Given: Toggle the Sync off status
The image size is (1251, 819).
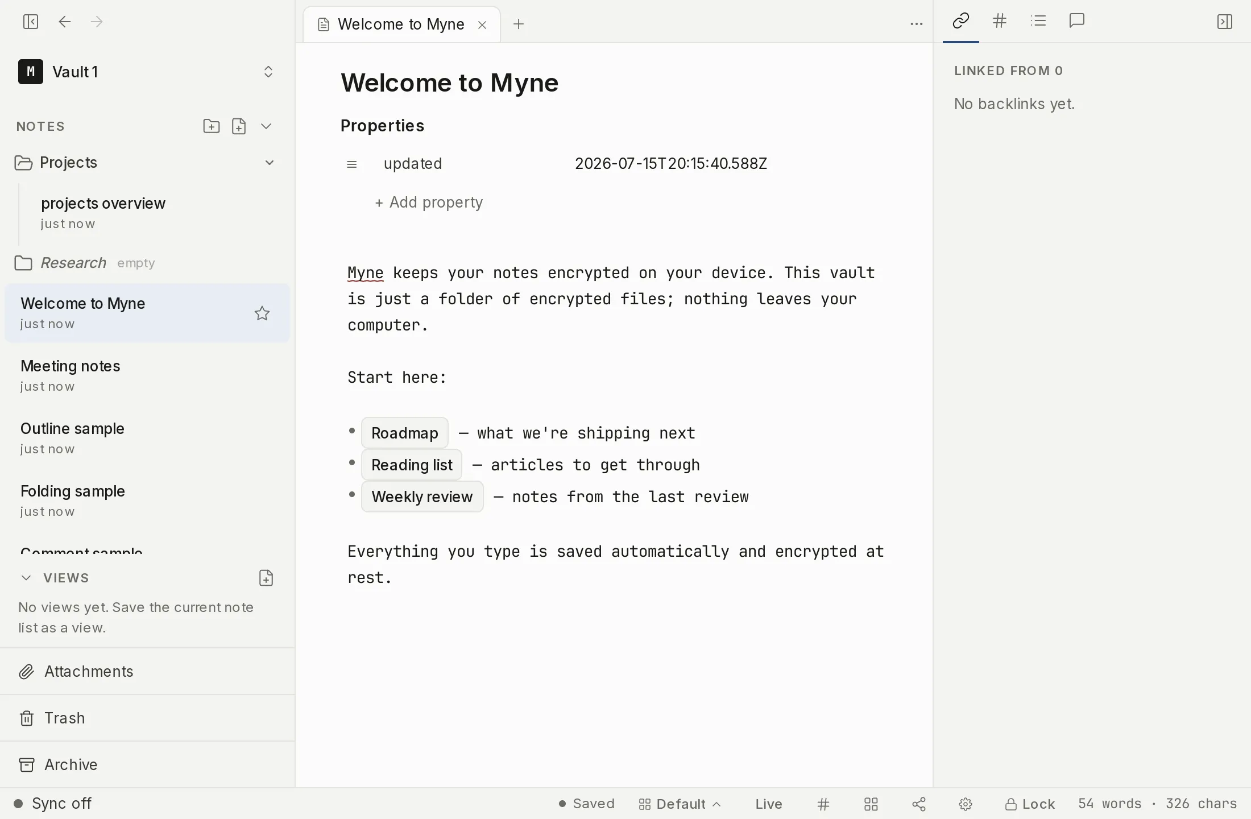Looking at the screenshot, I should point(52,804).
